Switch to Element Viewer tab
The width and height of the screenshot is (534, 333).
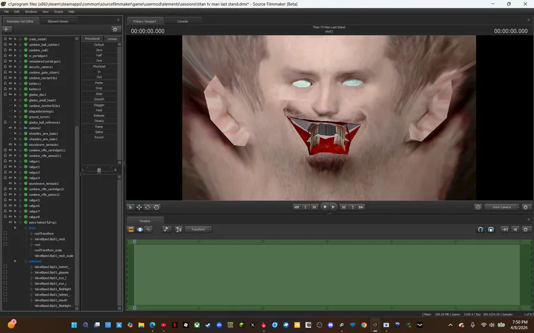(x=58, y=21)
